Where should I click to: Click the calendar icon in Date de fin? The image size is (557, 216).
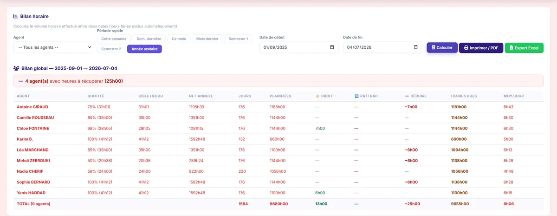click(415, 47)
